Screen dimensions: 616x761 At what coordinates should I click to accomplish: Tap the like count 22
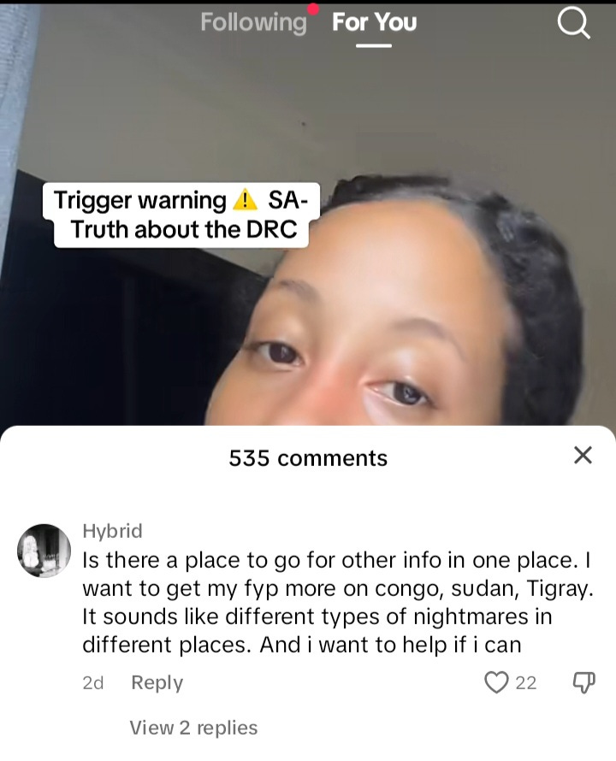pyautogui.click(x=525, y=683)
